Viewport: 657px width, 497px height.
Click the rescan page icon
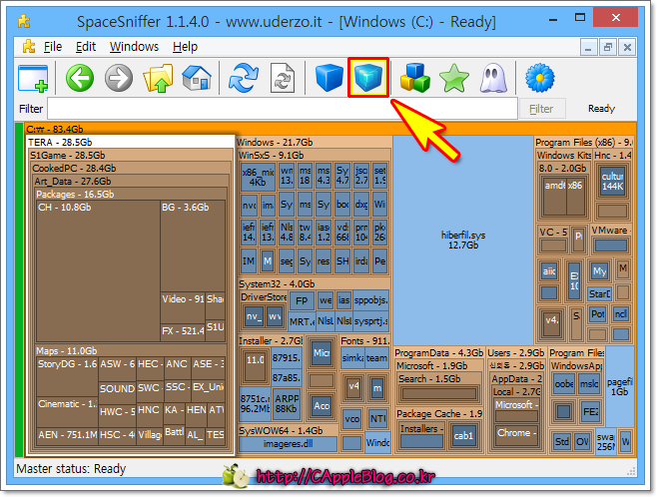tap(283, 78)
